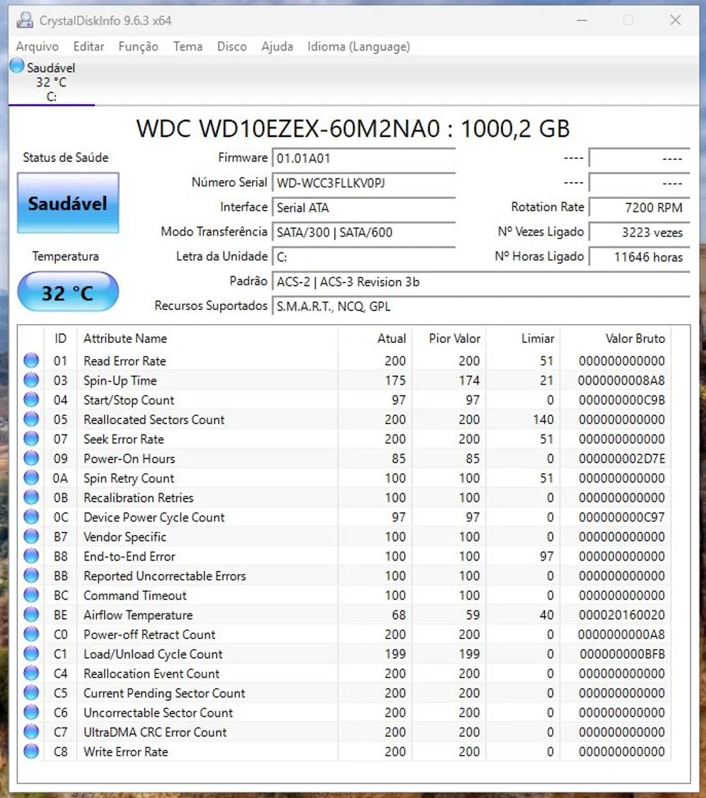The image size is (706, 798).
Task: Click the Pior Valor column header
Action: (x=449, y=339)
